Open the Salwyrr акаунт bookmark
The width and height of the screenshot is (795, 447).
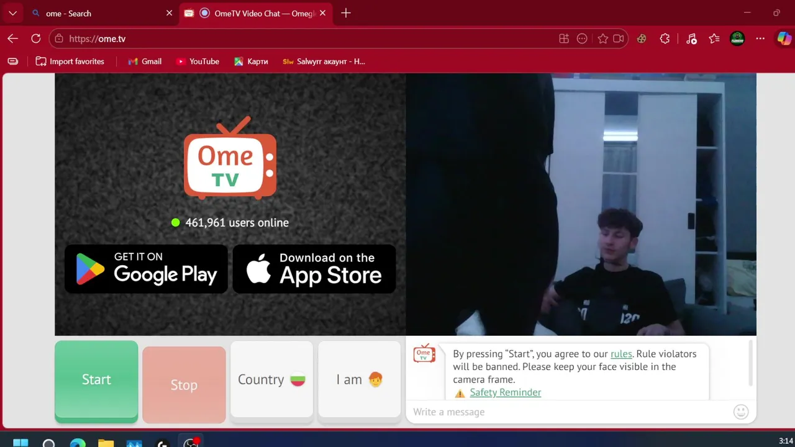(x=324, y=61)
